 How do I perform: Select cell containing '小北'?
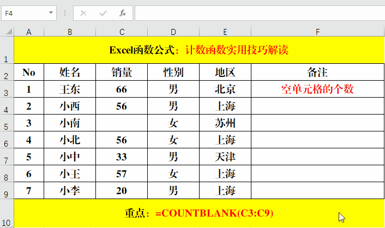70,140
